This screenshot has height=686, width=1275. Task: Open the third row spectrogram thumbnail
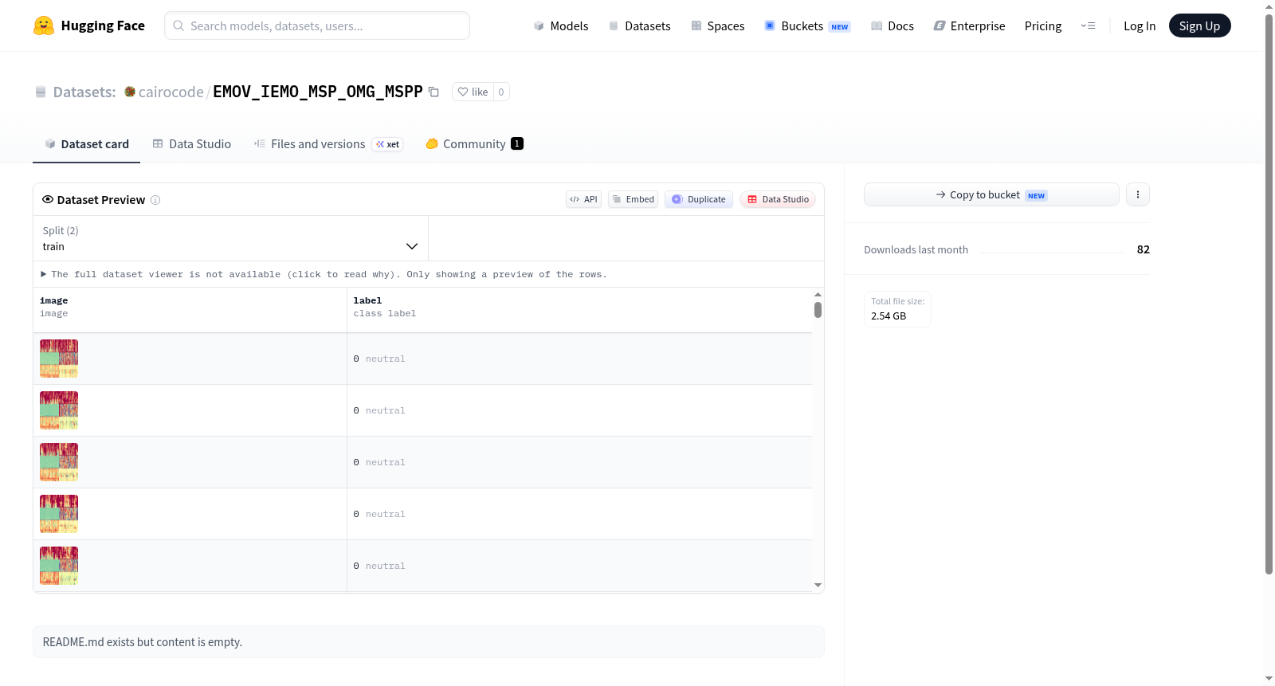click(x=59, y=462)
